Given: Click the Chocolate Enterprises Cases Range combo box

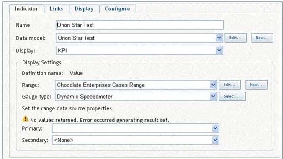Looking at the screenshot, I should [x=136, y=85].
